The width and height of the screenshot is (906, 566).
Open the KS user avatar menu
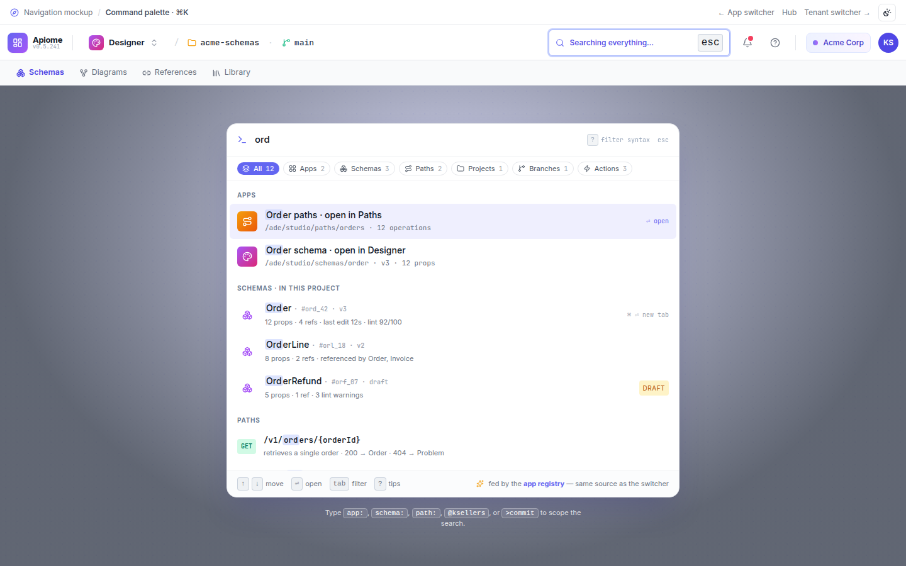888,43
